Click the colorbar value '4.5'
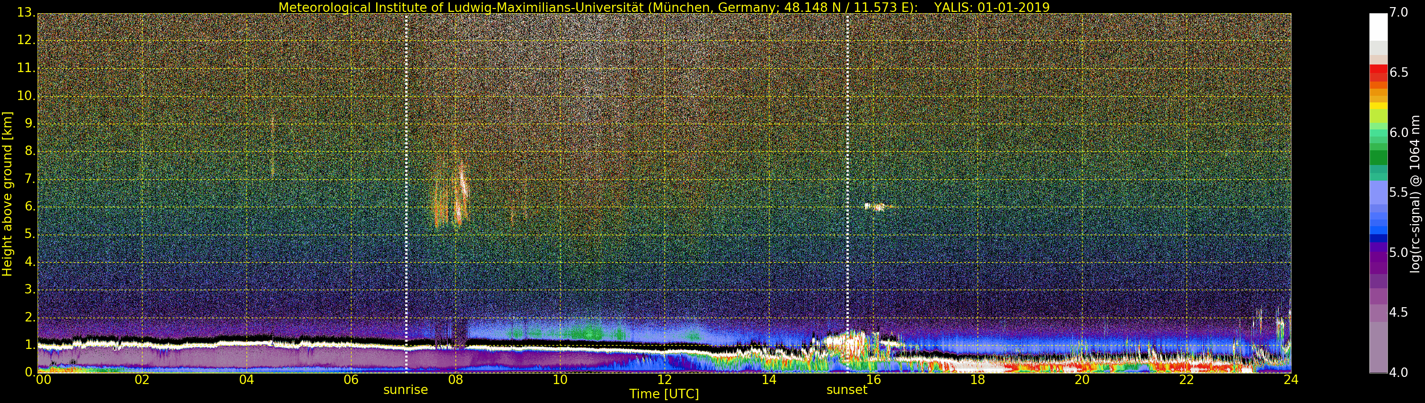The width and height of the screenshot is (1425, 403). pyautogui.click(x=1398, y=312)
